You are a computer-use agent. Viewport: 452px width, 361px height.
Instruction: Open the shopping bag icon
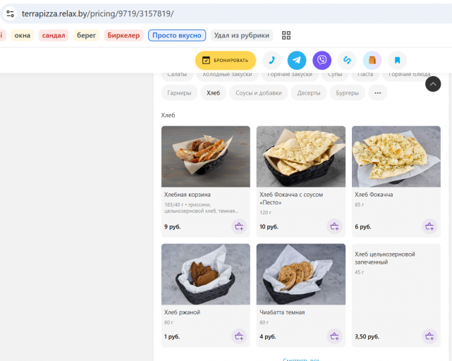point(372,60)
